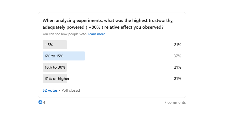Click the blue thumbs-up reaction icon
The width and height of the screenshot is (226, 117).
click(x=40, y=102)
